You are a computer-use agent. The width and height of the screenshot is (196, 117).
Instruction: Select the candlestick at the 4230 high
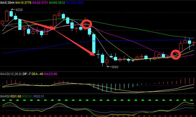click(x=11, y=14)
